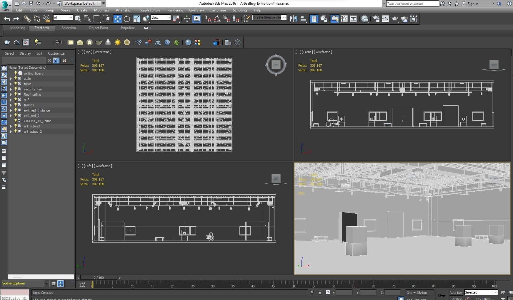Click the Undo arrow in main toolbar
The image size is (513, 300).
click(7, 19)
